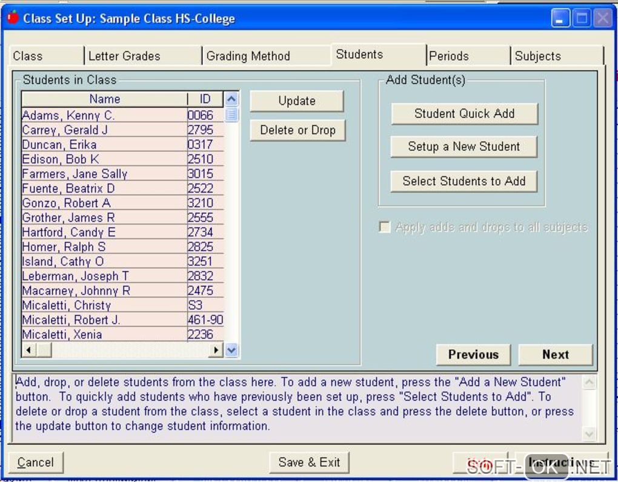
Task: Click the horizontal scroll left arrow
Action: coord(28,349)
